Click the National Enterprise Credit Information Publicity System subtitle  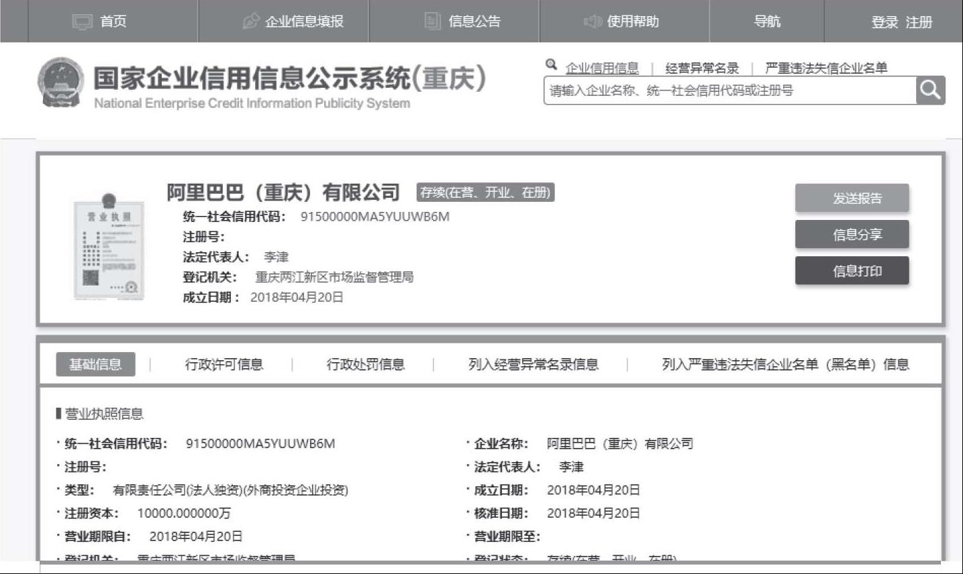252,103
